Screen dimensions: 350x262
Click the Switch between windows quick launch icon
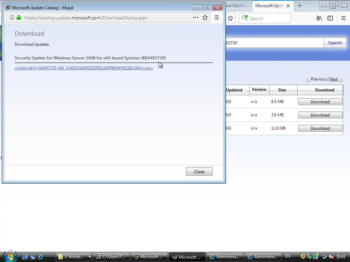[x=33, y=257]
